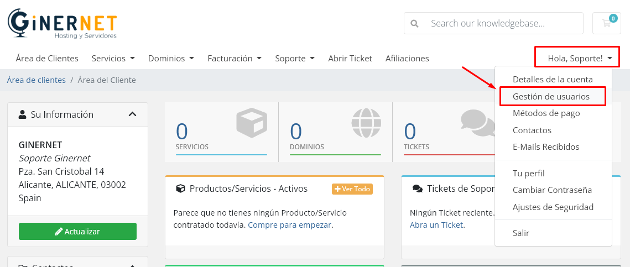Click the Dominios globe icon tile
Screen dimensions: 630x267
click(335, 130)
